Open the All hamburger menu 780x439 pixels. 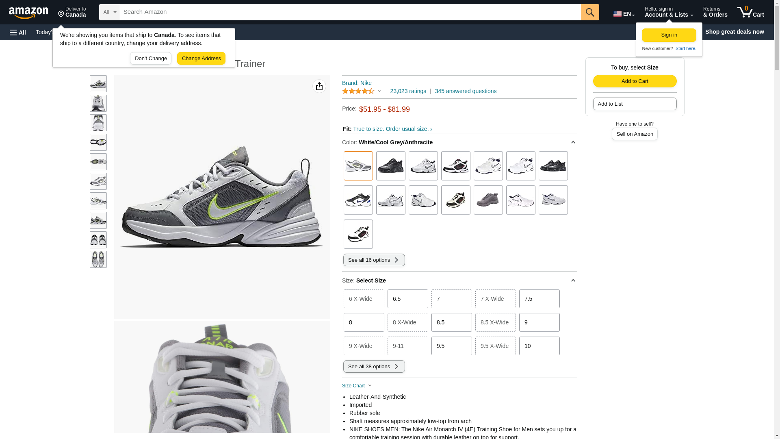[18, 32]
